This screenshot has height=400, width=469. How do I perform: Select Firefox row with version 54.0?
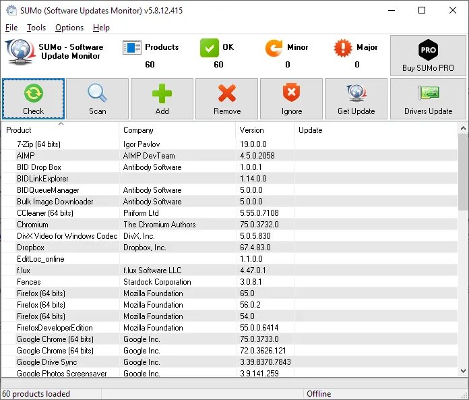(x=230, y=316)
